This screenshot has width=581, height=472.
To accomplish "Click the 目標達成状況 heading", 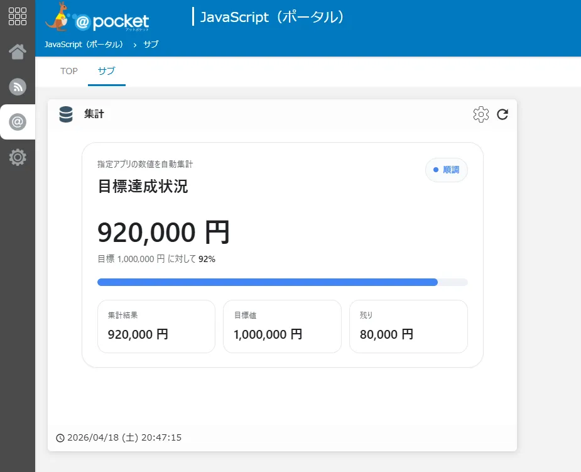I will 143,186.
